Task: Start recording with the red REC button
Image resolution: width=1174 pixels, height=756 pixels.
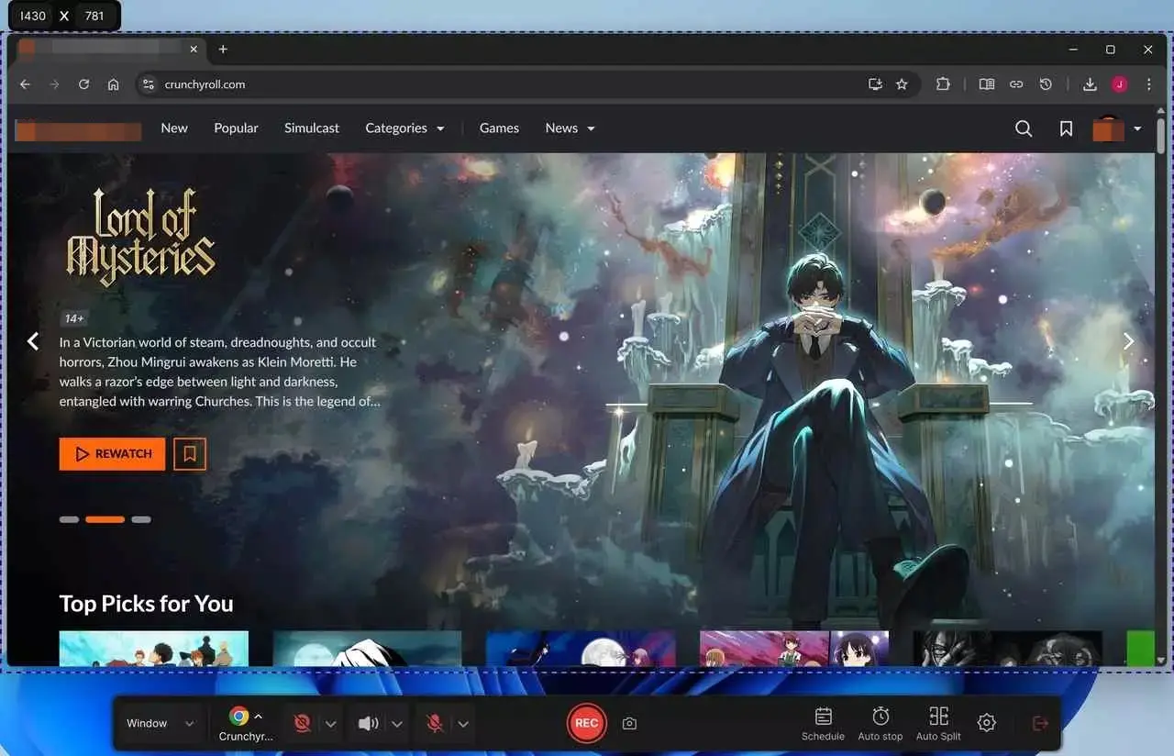Action: pyautogui.click(x=586, y=723)
